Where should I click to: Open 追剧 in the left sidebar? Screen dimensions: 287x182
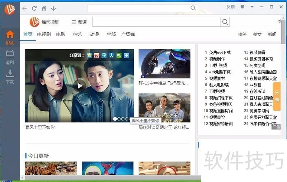coord(10,58)
